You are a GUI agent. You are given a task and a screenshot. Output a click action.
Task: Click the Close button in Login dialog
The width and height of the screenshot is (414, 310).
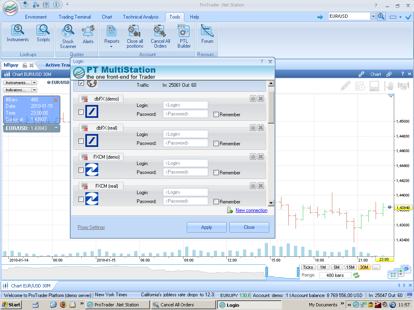click(x=249, y=227)
